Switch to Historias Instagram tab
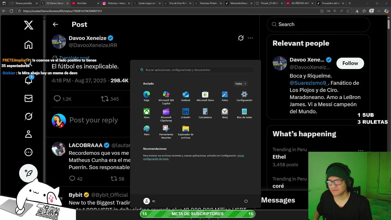 point(116,3)
